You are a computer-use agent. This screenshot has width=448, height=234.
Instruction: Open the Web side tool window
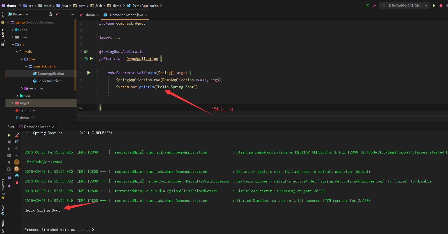[x=3, y=210]
